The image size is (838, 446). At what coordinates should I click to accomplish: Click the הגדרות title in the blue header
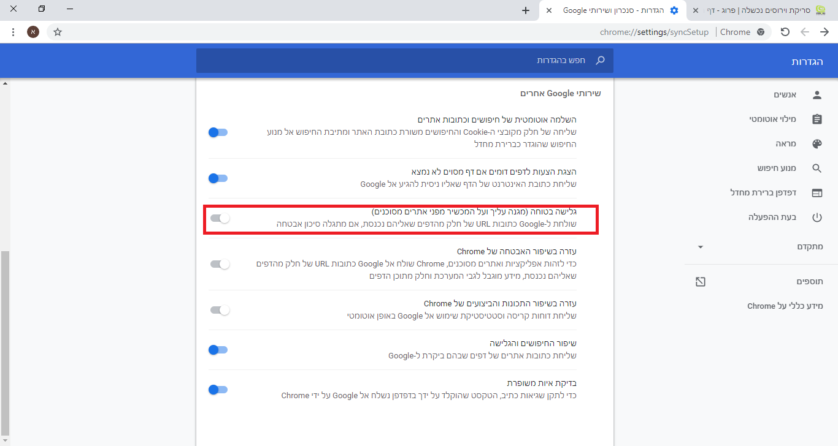808,62
